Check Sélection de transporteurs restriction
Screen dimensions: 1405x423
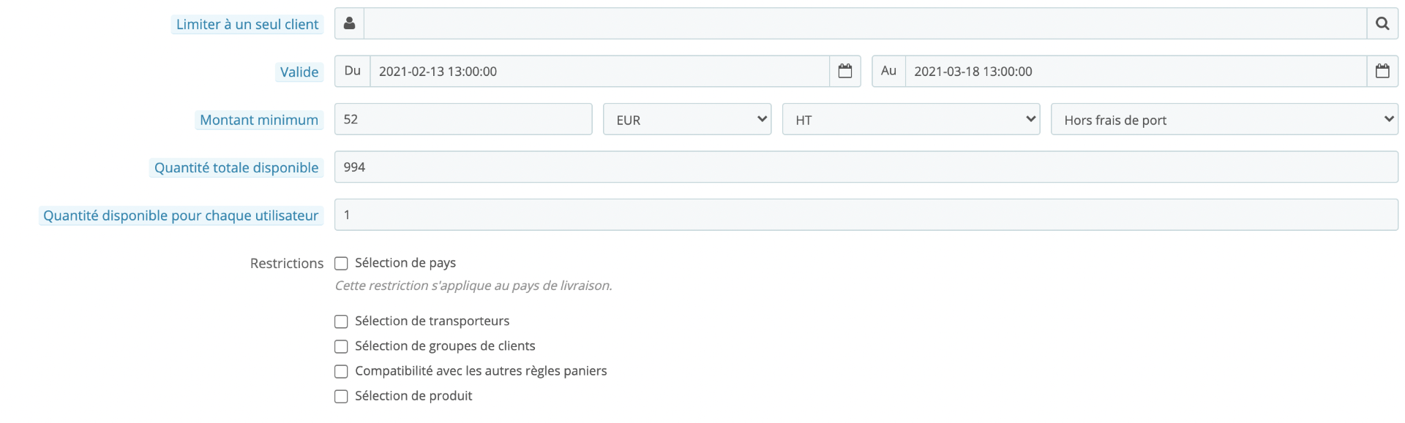pyautogui.click(x=341, y=321)
